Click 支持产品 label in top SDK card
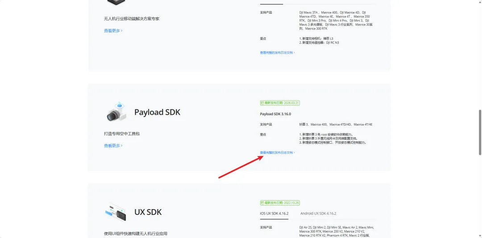 click(266, 12)
